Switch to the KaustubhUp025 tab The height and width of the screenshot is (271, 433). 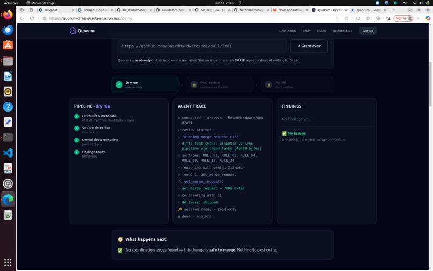(174, 10)
